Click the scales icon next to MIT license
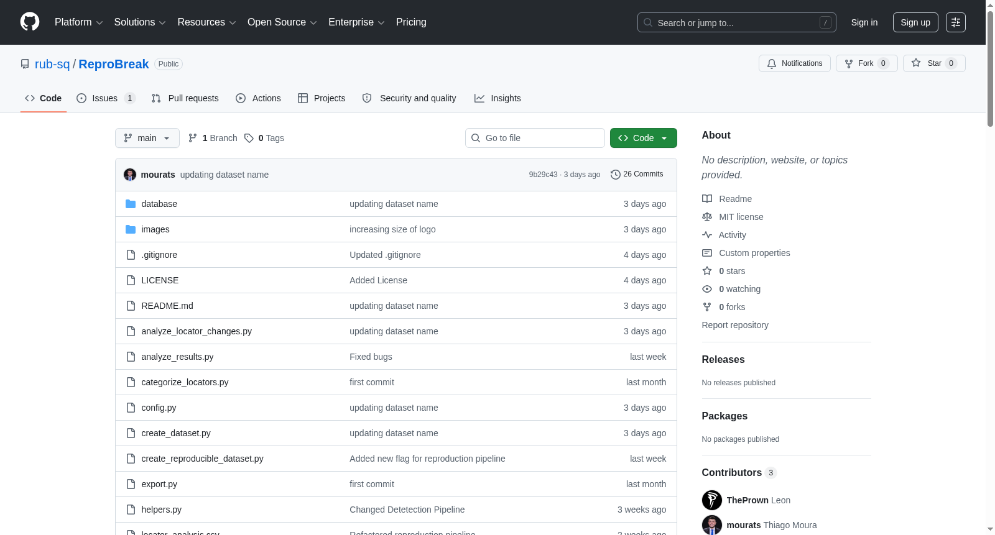The image size is (995, 535). click(x=707, y=217)
